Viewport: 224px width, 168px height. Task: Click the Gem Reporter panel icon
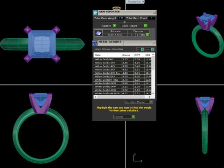[95, 13]
